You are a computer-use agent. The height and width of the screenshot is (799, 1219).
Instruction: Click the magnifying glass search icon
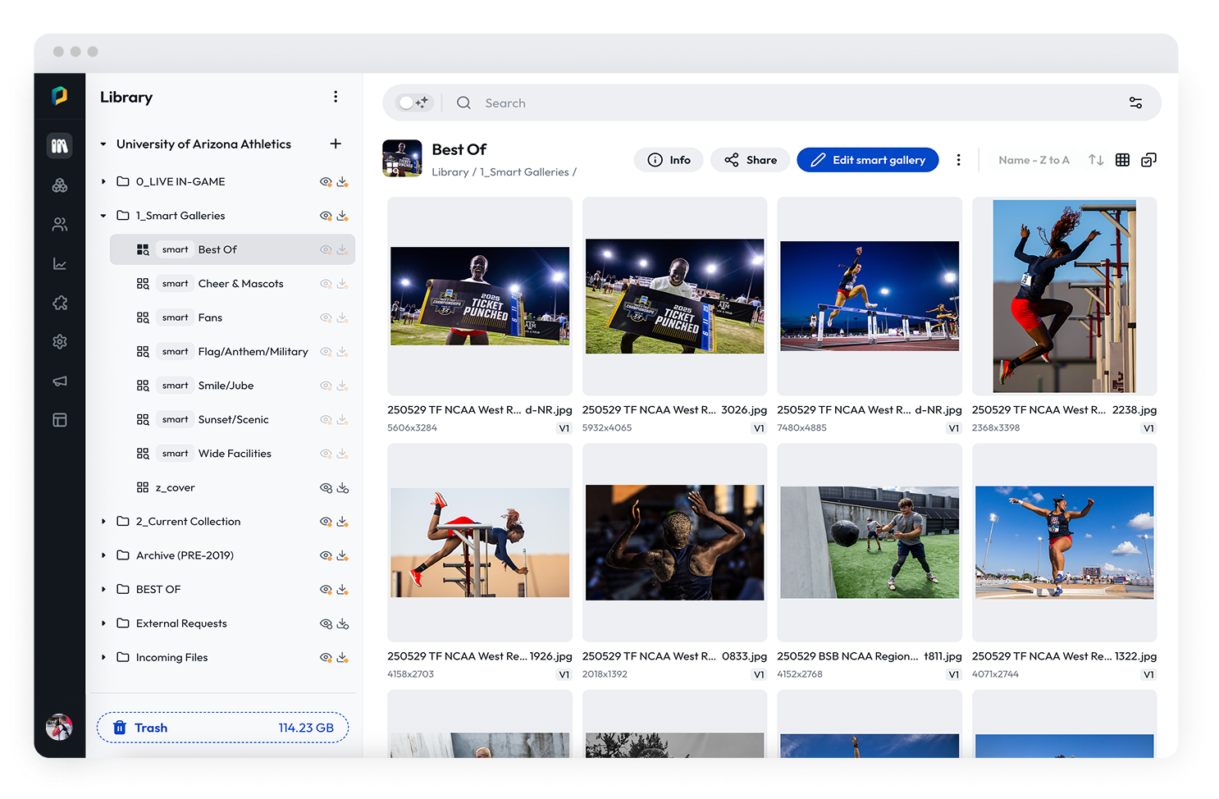463,103
